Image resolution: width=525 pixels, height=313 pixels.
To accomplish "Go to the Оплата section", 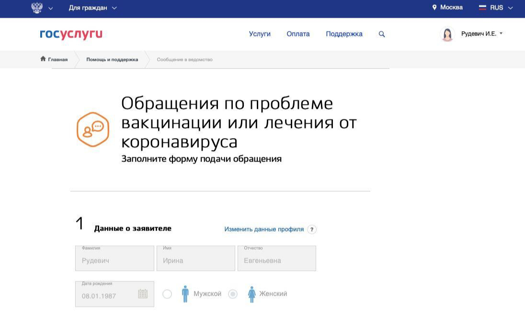I will pos(298,34).
